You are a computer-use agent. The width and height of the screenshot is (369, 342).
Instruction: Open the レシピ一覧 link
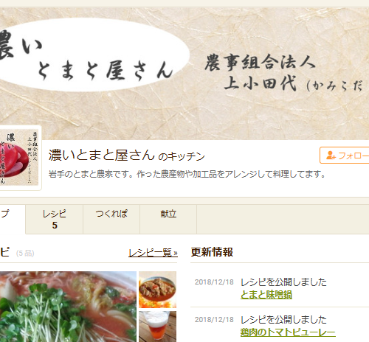[x=153, y=253]
